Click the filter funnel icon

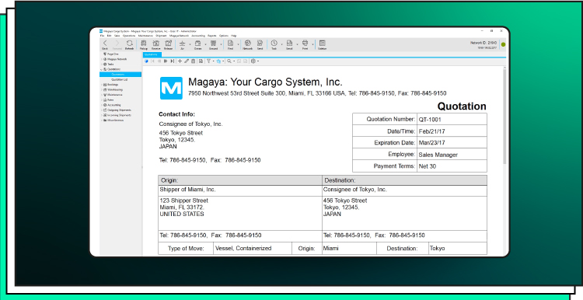[208, 61]
